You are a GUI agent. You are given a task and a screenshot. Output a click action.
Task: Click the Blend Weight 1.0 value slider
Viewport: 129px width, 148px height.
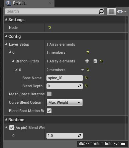tap(64, 136)
